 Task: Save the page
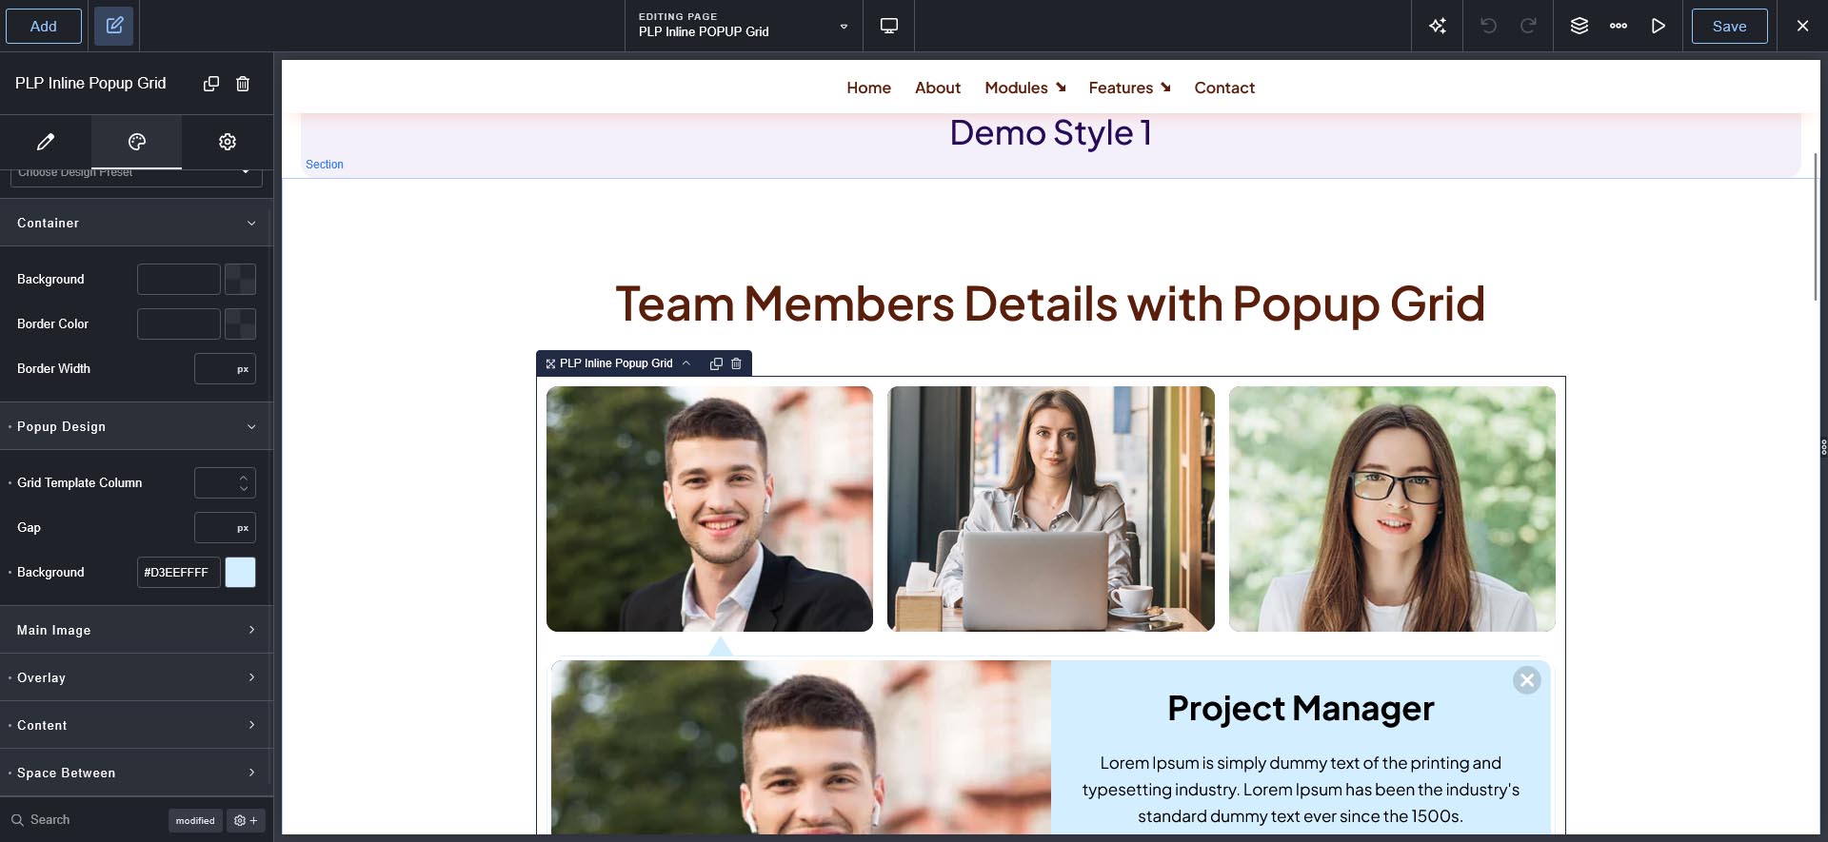1729,26
